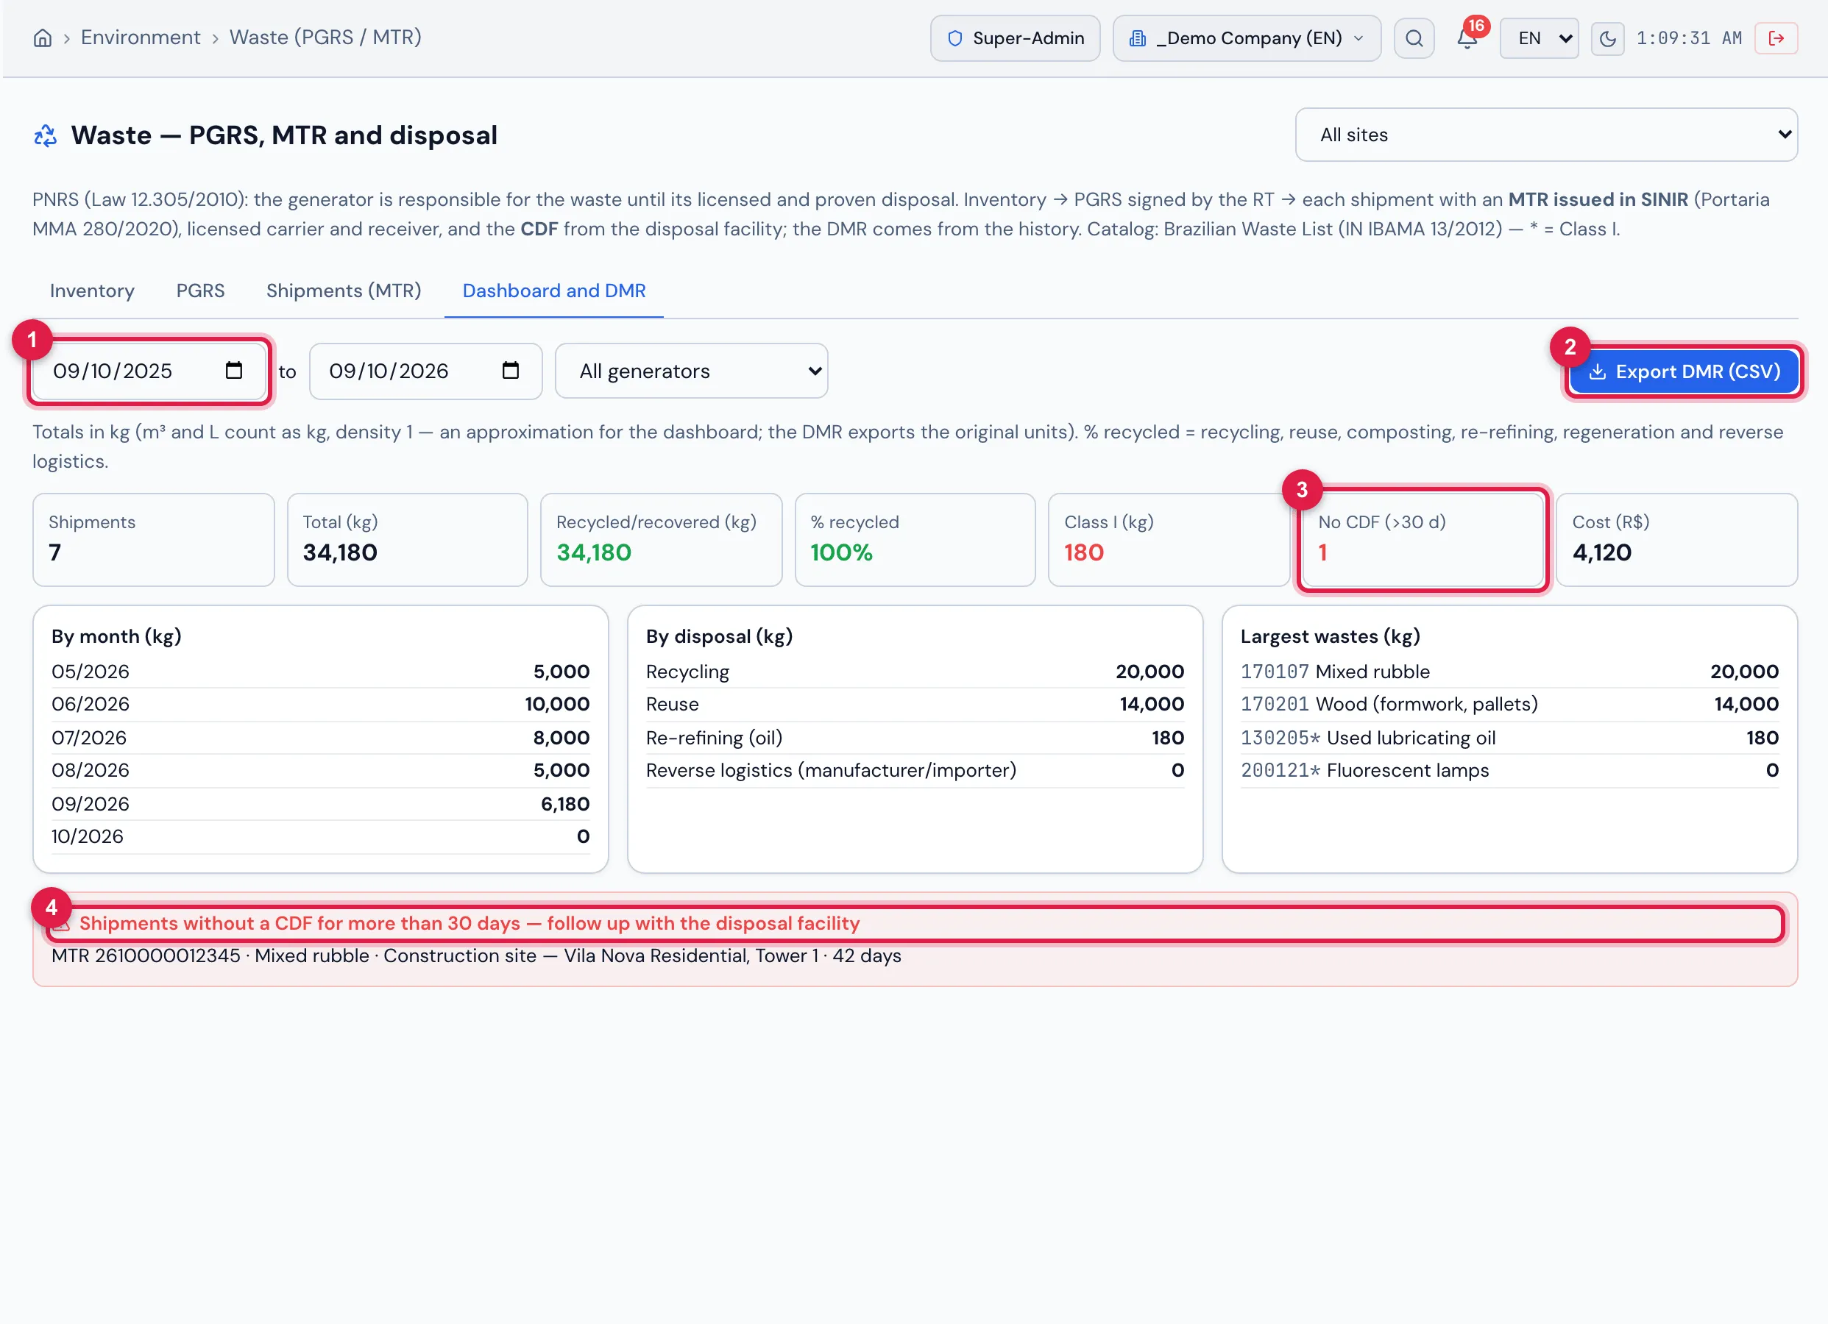This screenshot has width=1828, height=1324.
Task: Click the start date field 09/10/2025
Action: point(149,371)
